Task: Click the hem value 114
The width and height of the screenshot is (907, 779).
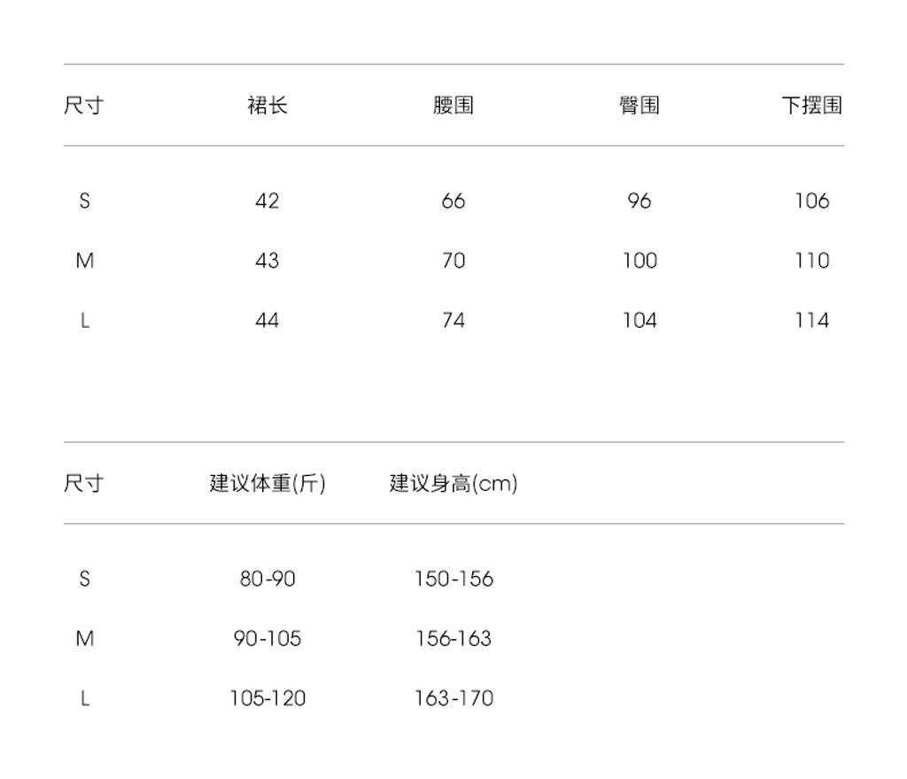Action: (x=811, y=320)
